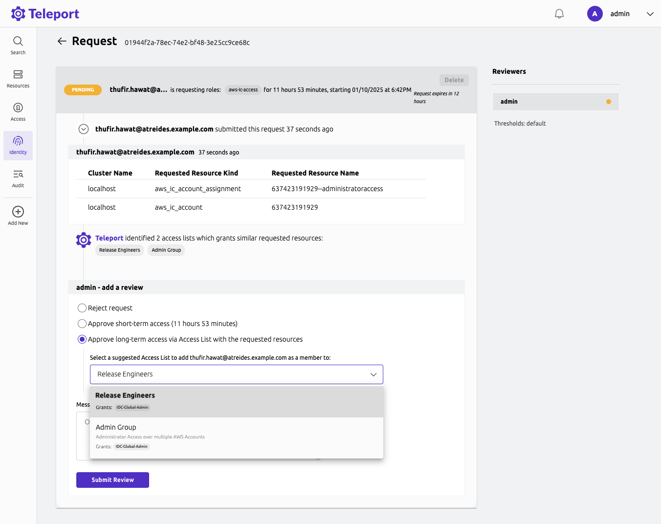
Task: Select the Reject request option
Action: [x=82, y=308]
